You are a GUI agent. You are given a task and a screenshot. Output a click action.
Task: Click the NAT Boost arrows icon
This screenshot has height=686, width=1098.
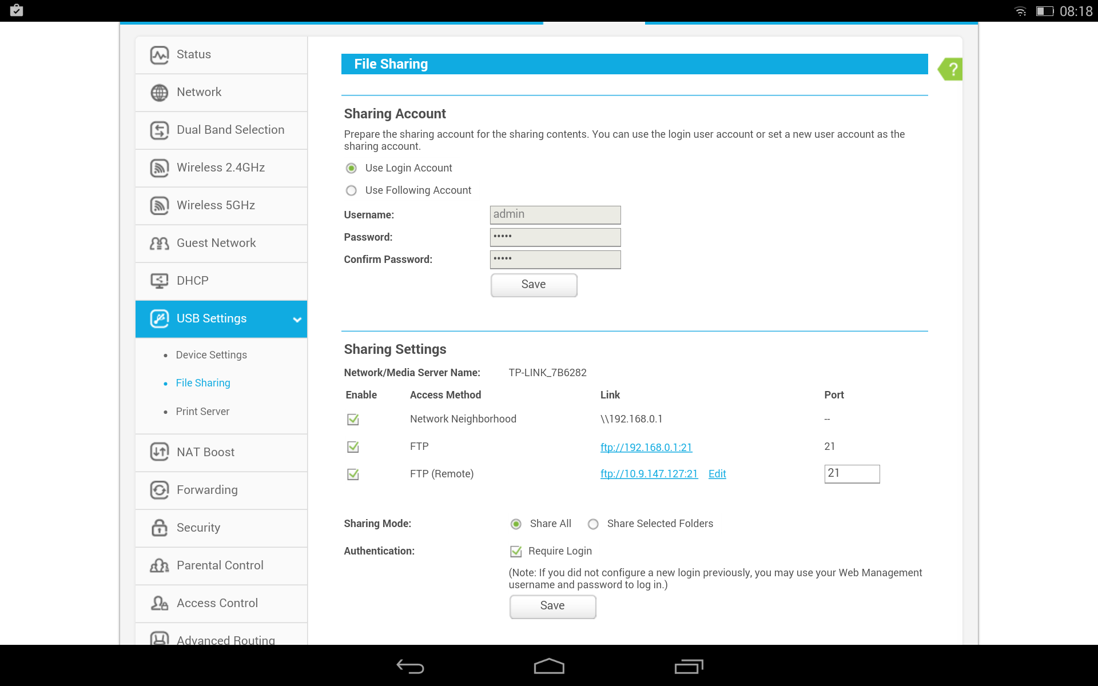pos(160,452)
